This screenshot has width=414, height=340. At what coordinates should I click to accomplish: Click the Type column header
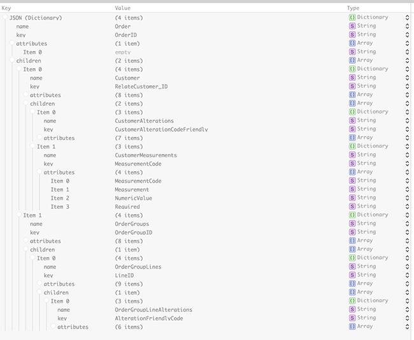click(353, 8)
